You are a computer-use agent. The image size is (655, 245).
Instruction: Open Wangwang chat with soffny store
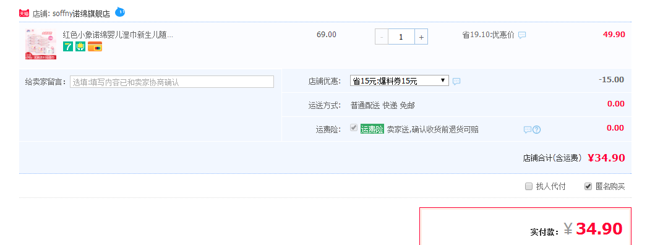click(x=120, y=12)
